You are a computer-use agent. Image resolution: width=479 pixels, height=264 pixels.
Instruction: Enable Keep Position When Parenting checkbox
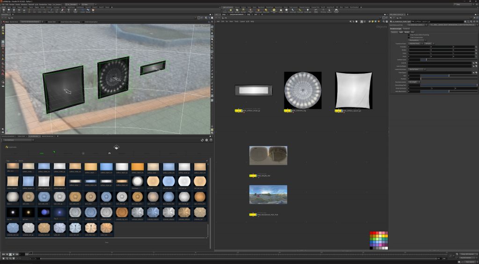click(x=409, y=35)
